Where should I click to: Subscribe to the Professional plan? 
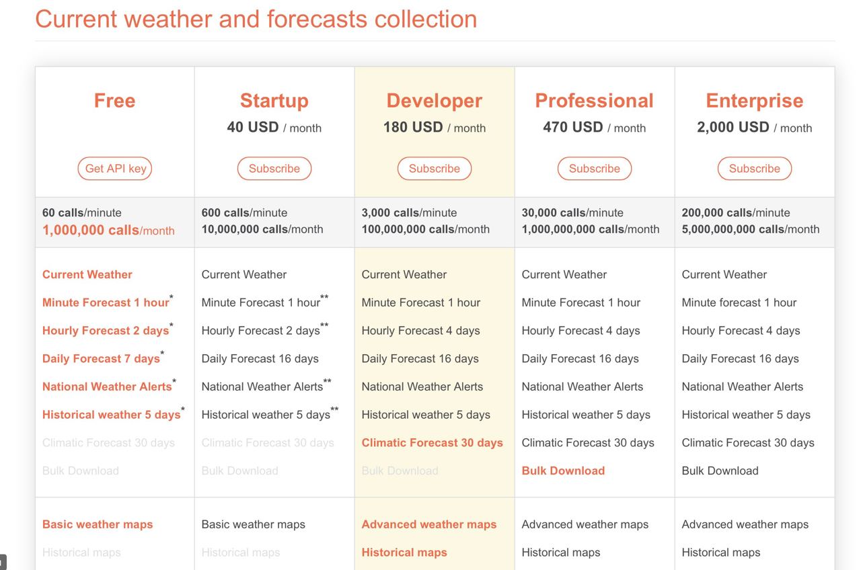pos(595,169)
